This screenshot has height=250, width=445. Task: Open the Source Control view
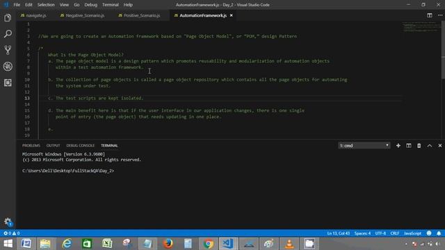tap(8, 50)
